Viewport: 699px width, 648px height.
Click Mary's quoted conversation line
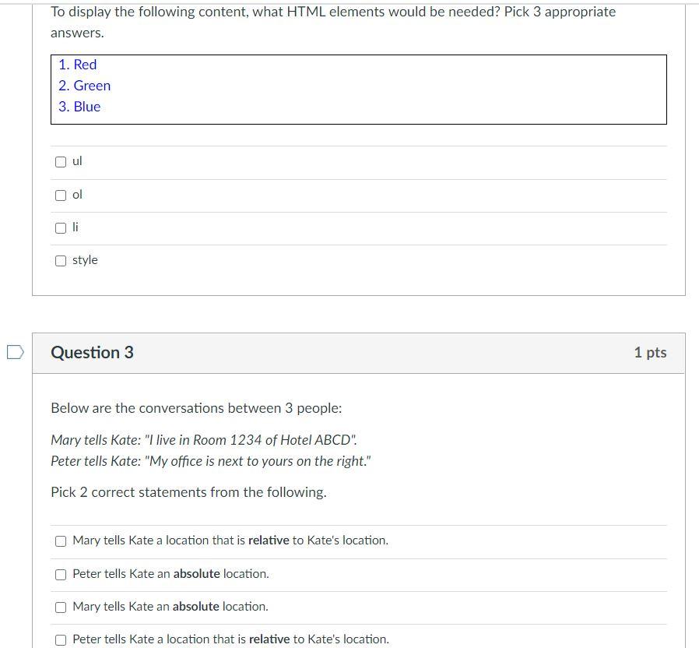(203, 439)
